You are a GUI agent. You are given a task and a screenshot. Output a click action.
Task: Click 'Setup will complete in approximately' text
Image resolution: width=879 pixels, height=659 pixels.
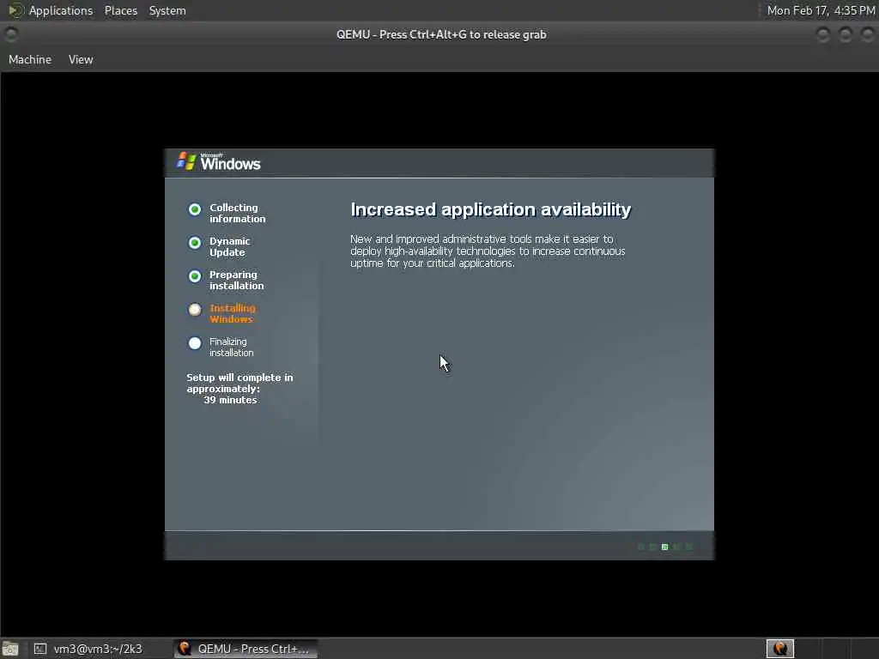click(239, 384)
